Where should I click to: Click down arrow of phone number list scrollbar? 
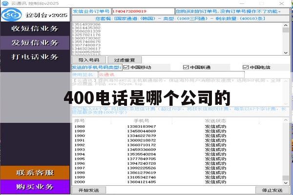tap(286, 53)
